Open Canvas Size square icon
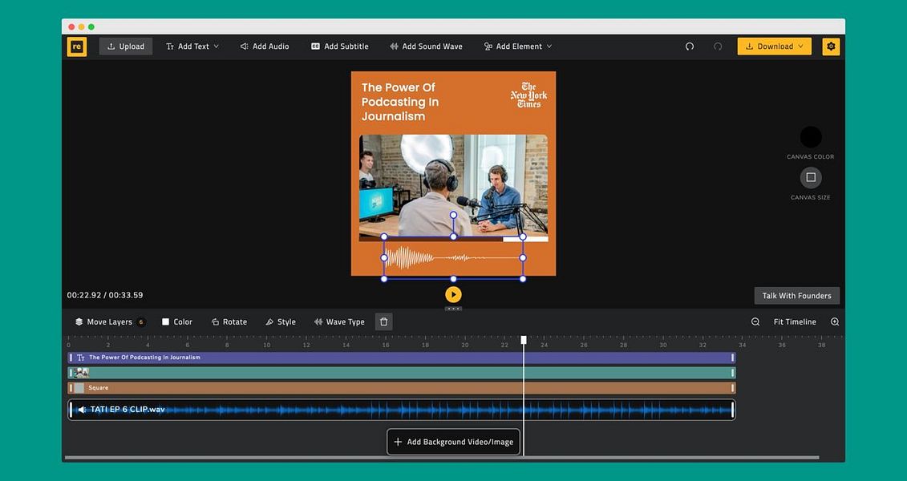 [811, 177]
